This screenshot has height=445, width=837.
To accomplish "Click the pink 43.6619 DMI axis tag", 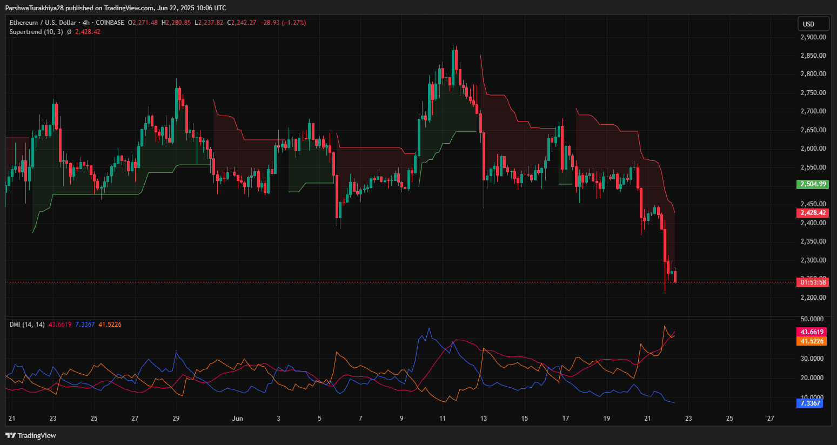I will (812, 332).
